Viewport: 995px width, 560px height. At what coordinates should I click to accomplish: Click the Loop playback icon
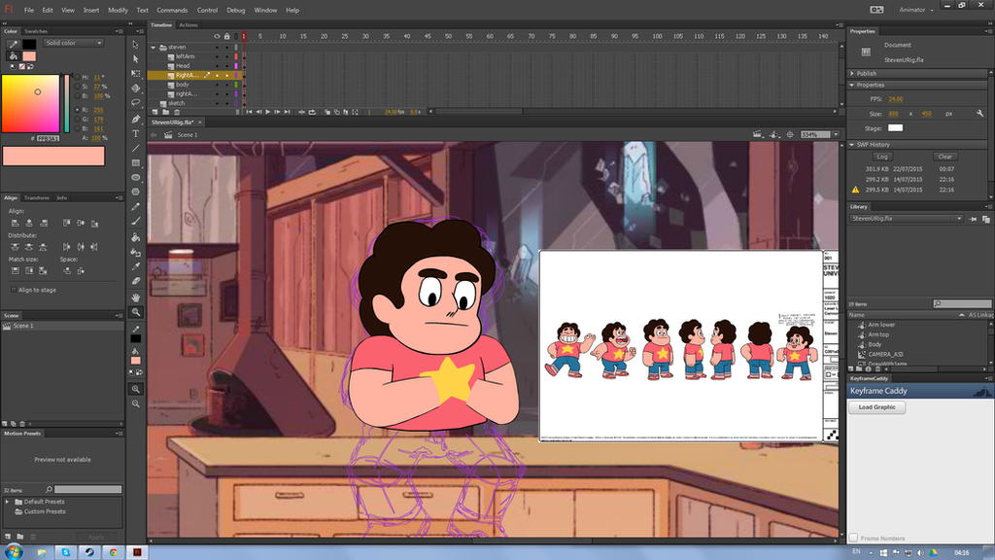tap(312, 112)
